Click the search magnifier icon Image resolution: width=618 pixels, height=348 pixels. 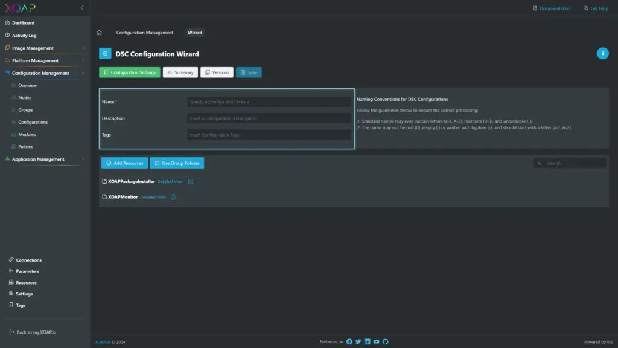tap(539, 163)
